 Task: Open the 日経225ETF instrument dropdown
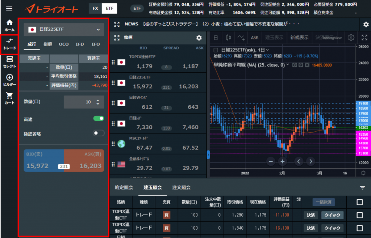click(x=64, y=30)
